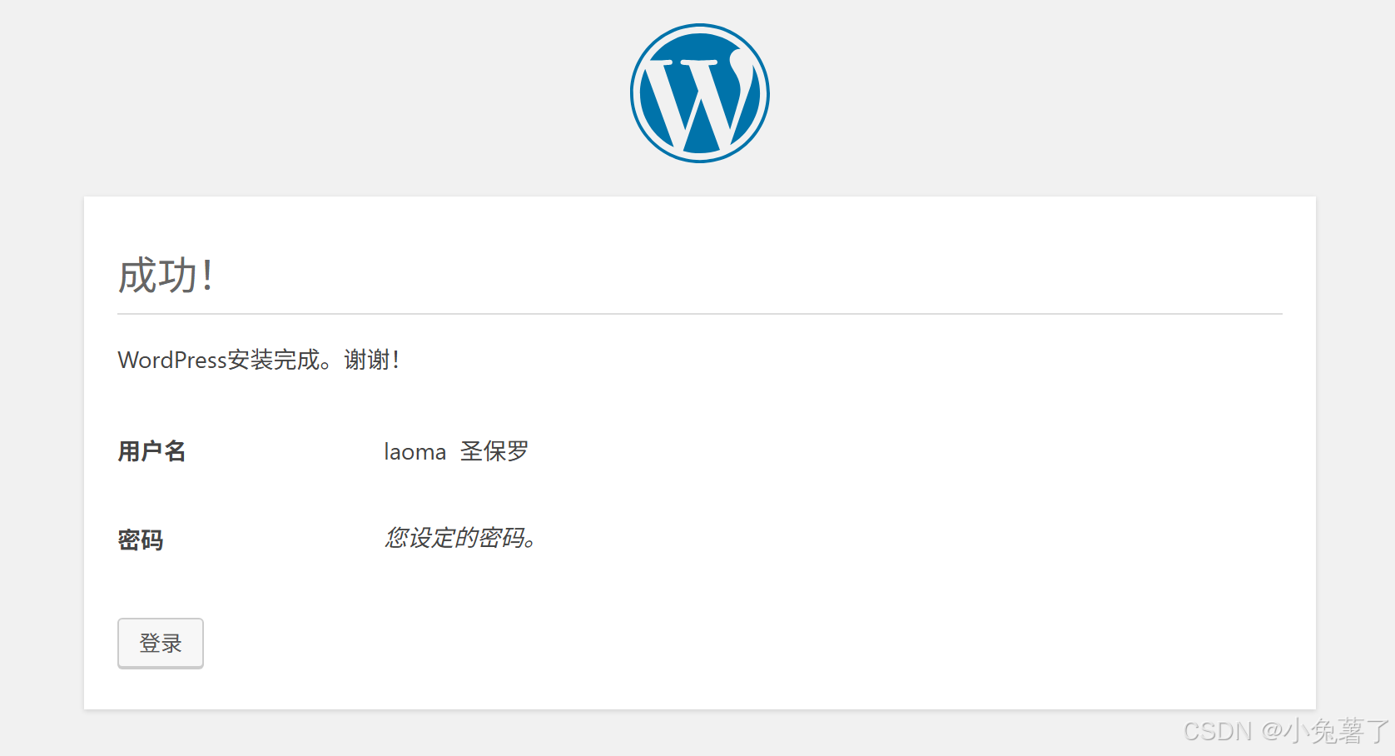Click the '密码' label

140,540
